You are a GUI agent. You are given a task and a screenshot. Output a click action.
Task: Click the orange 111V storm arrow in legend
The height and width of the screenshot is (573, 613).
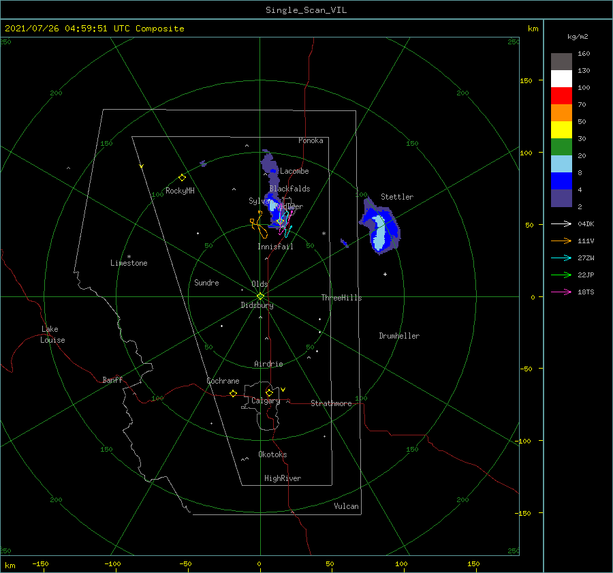[x=561, y=241]
